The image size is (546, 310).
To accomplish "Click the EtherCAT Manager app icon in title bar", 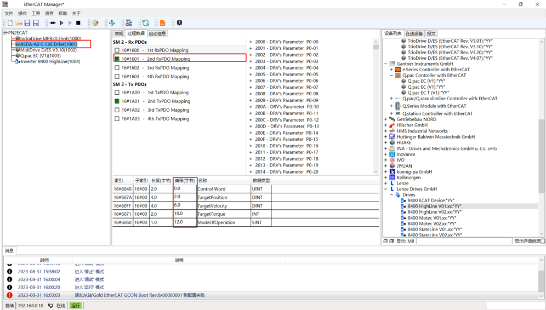I will (5, 4).
